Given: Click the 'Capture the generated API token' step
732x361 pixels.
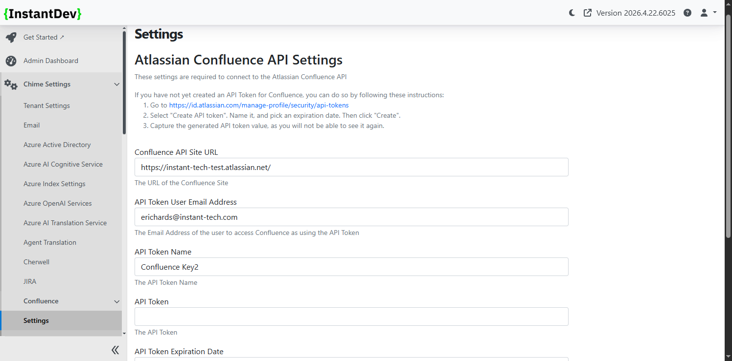Looking at the screenshot, I should (x=267, y=126).
